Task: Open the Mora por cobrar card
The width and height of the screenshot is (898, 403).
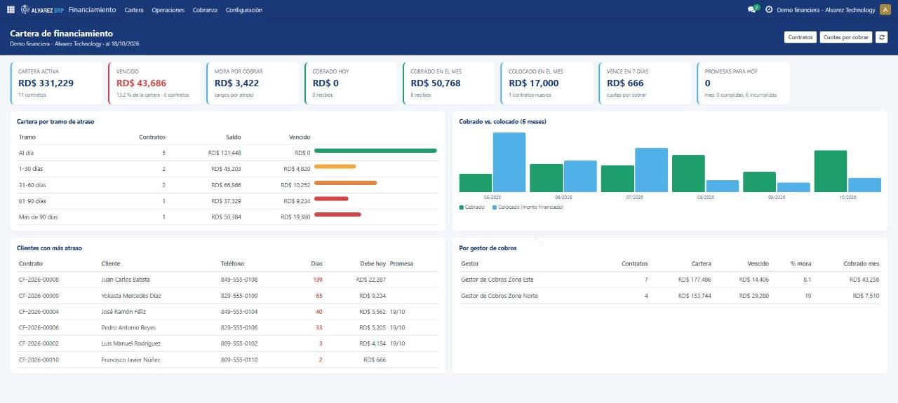Action: pos(253,83)
